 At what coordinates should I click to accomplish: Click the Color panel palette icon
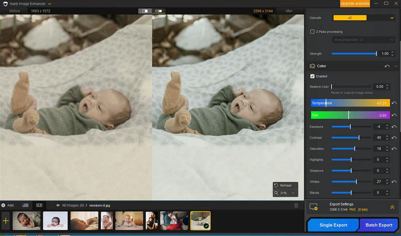click(x=312, y=66)
